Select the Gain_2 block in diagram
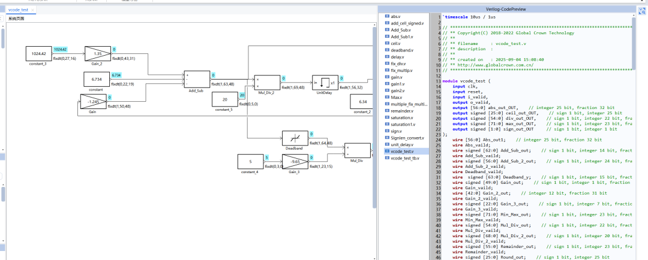Image resolution: width=648 pixels, height=260 pixels. 97,53
